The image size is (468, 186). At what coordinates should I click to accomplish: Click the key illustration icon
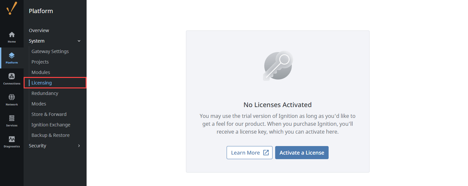click(278, 65)
